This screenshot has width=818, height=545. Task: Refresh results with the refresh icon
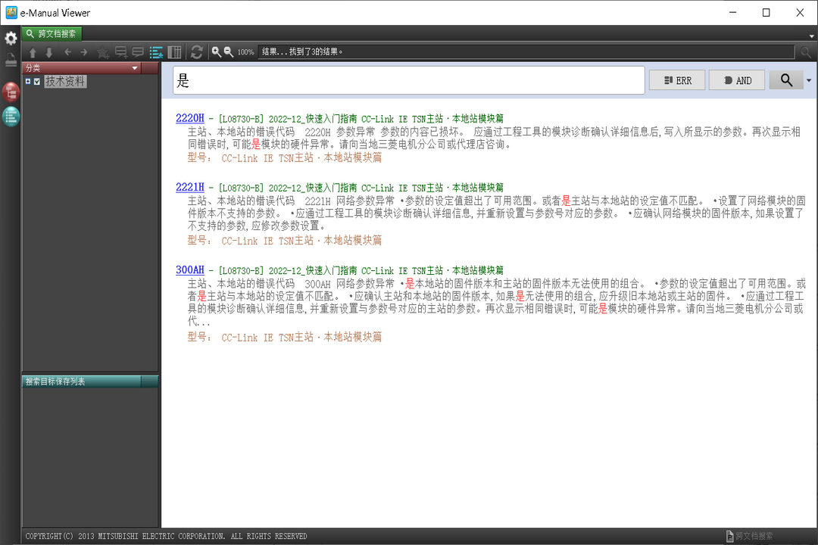point(197,52)
